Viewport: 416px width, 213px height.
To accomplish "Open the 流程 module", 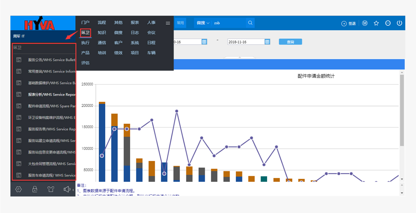I will coord(102,23).
